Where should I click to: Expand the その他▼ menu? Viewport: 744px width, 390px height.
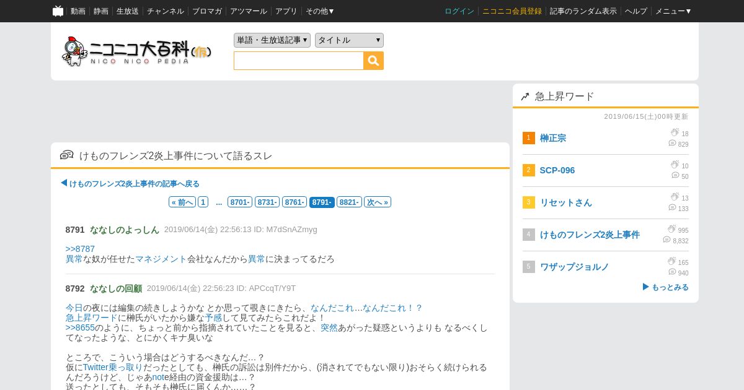[320, 11]
